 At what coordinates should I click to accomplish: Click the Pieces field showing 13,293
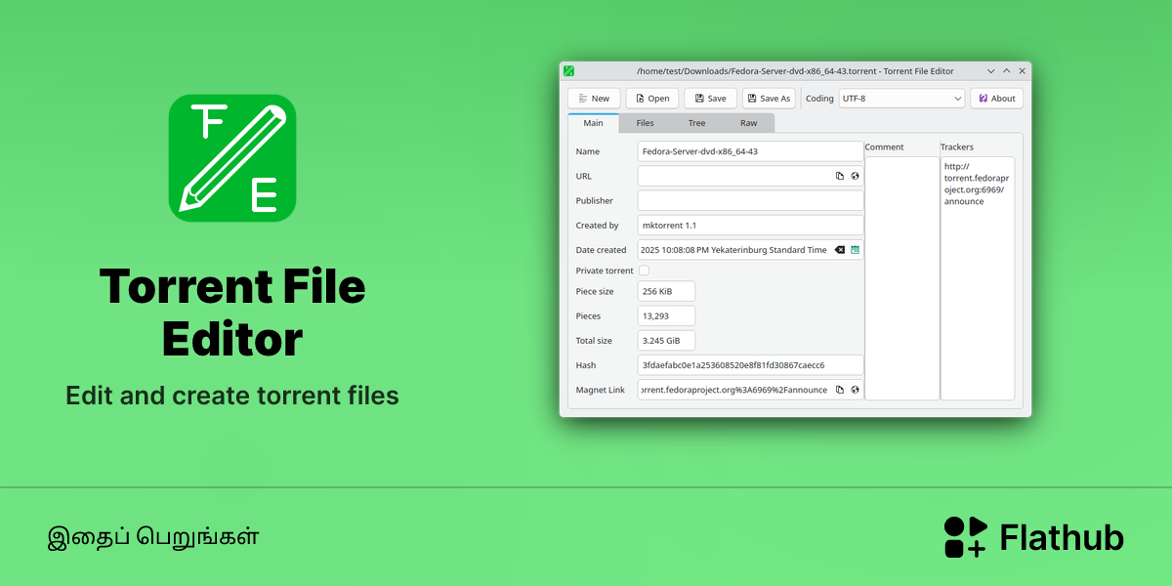666,316
